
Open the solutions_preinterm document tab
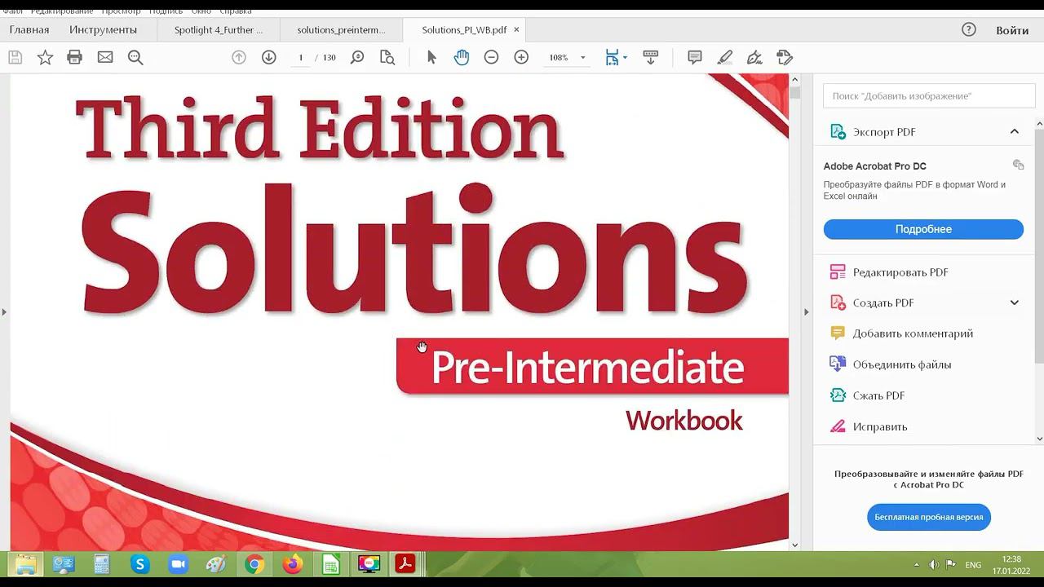(341, 30)
